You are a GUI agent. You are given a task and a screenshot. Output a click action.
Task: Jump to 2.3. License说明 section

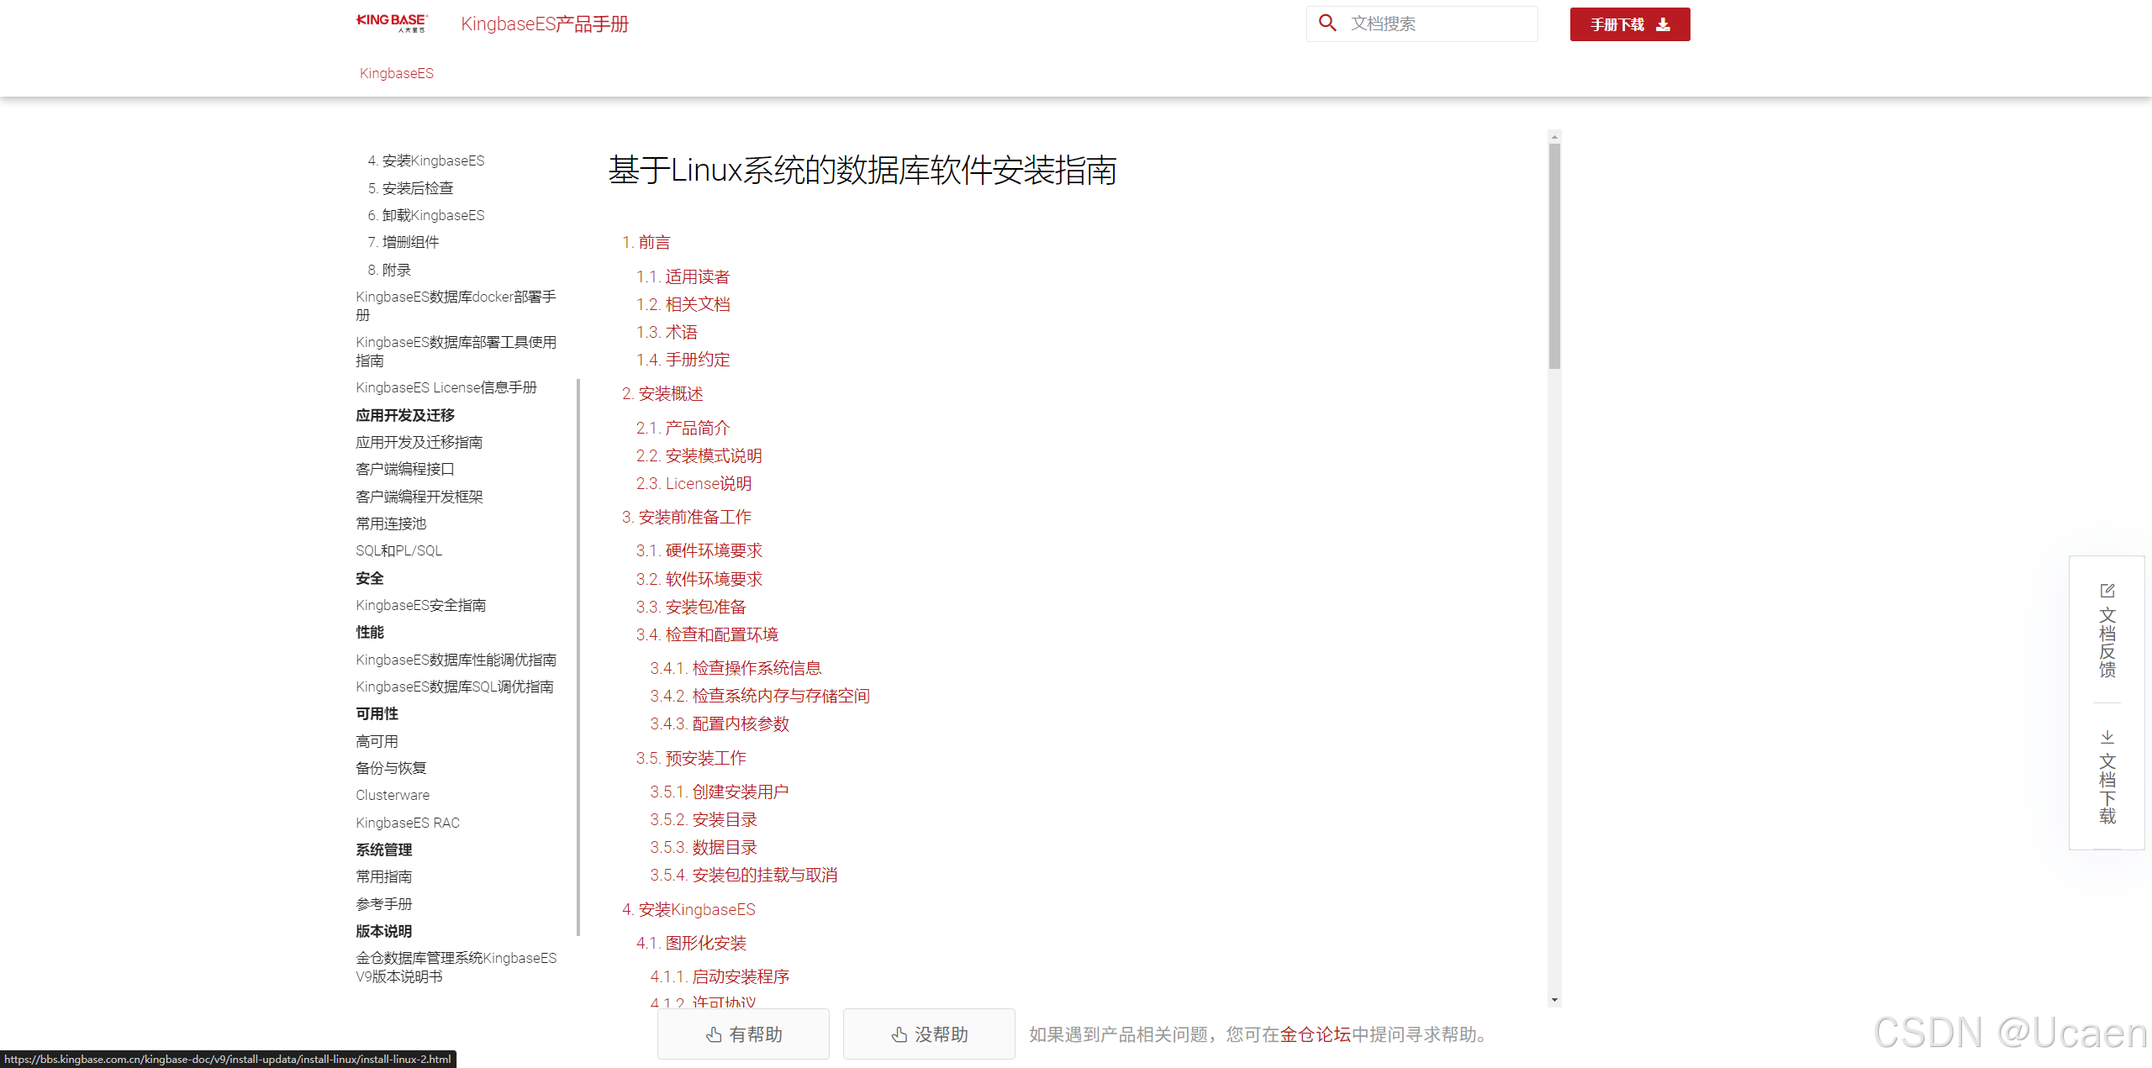[x=694, y=483]
